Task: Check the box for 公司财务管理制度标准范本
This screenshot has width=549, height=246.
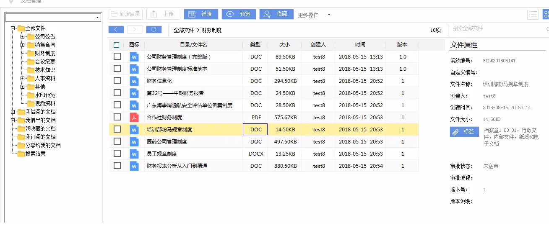Action: click(117, 69)
